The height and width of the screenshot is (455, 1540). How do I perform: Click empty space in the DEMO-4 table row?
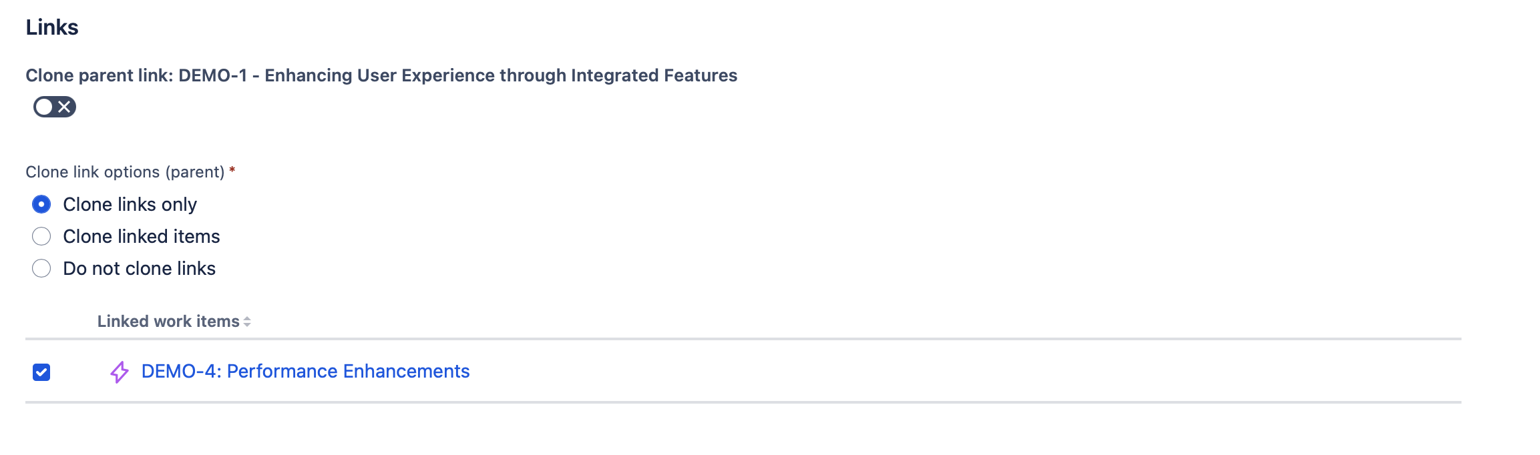pos(935,371)
